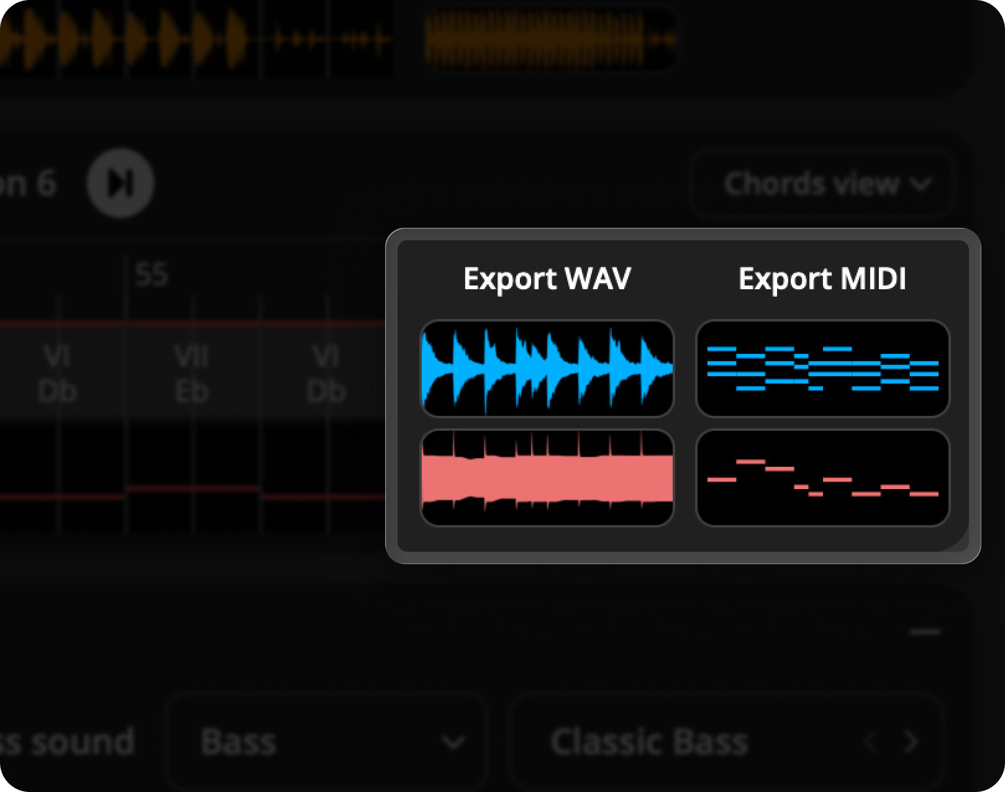Select the dense orange audio clip at top right
The height and width of the screenshot is (792, 1005).
pyautogui.click(x=550, y=40)
